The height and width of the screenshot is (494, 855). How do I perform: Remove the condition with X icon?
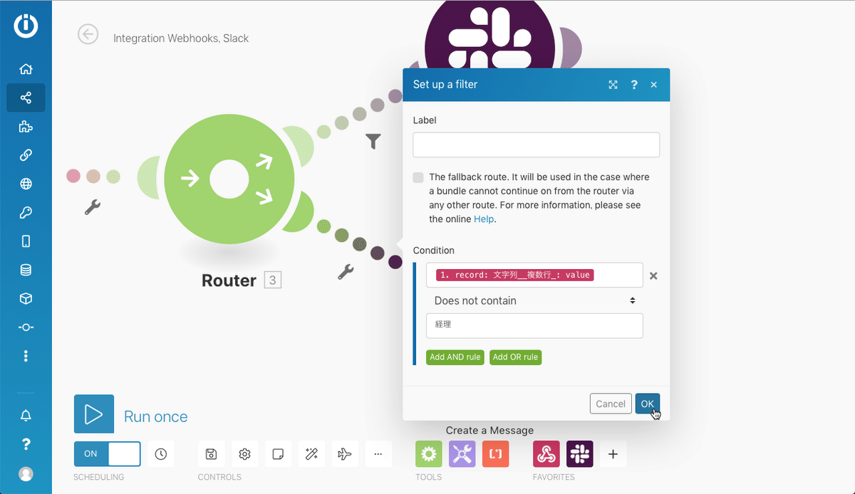click(x=653, y=275)
